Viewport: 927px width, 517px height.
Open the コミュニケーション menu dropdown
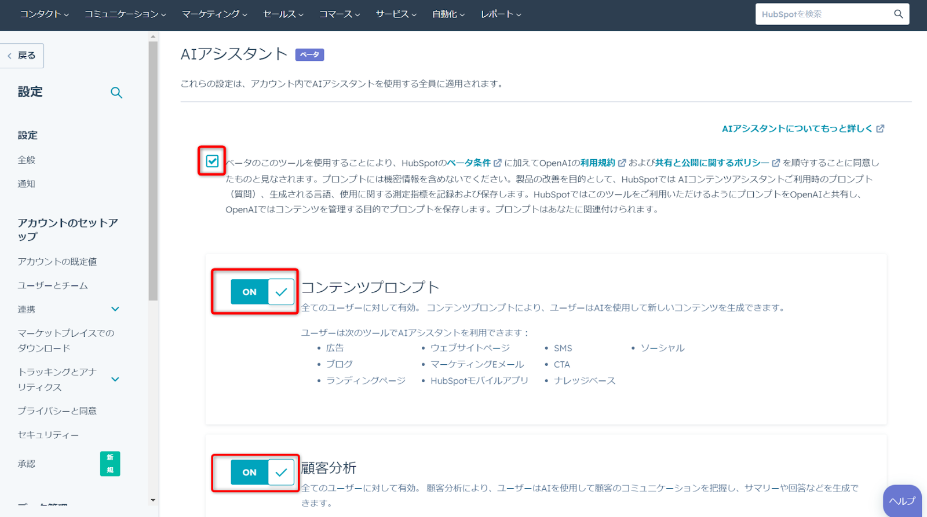(125, 14)
